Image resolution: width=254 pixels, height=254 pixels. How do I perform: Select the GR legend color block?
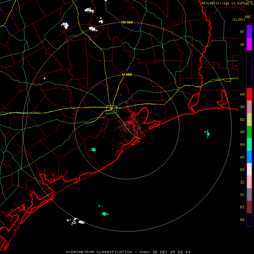[x=249, y=107]
